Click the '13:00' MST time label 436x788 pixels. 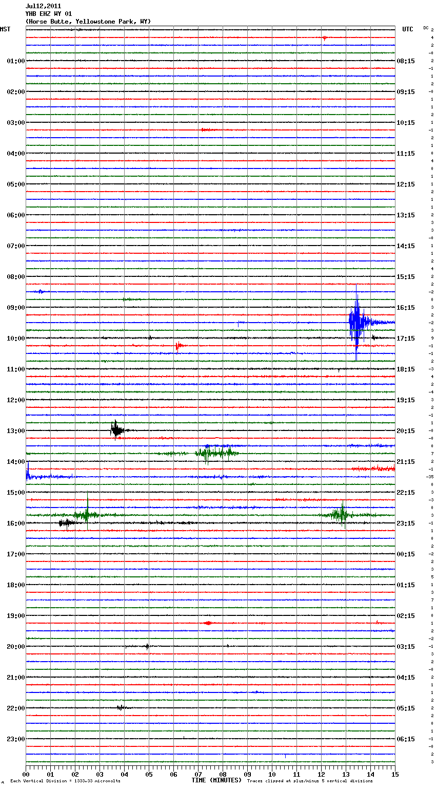[16, 431]
